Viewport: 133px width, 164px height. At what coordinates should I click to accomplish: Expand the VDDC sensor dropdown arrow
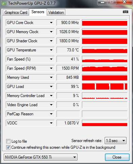pyautogui.click(x=51, y=123)
